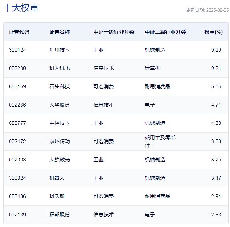
Task: Click 机械制造 in the 机器人 row
Action: tap(155, 178)
